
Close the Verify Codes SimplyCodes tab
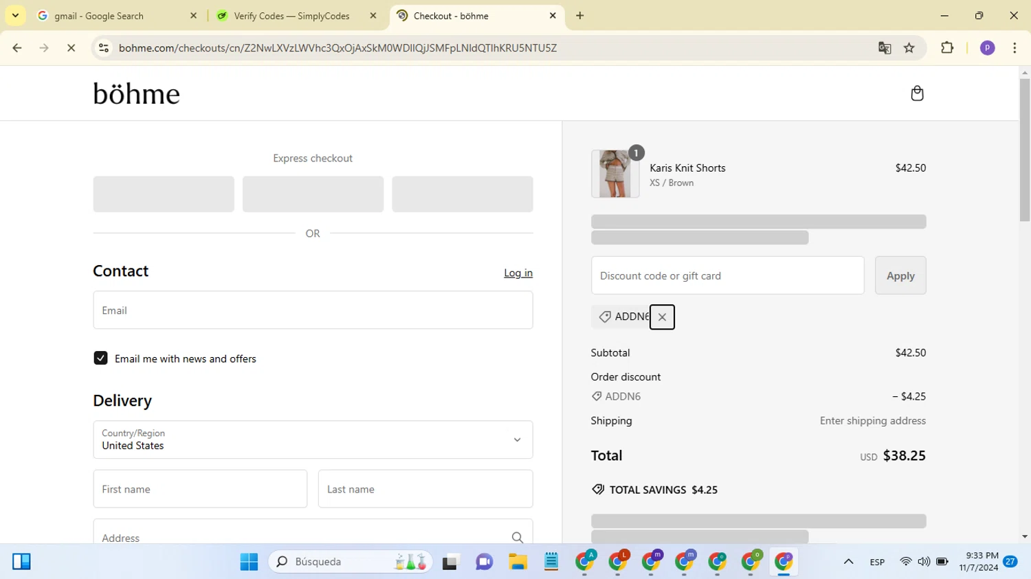click(373, 16)
